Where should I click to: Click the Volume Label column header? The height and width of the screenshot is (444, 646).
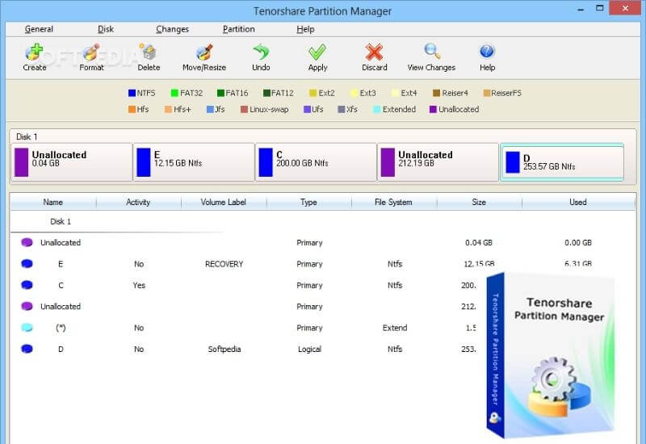223,202
